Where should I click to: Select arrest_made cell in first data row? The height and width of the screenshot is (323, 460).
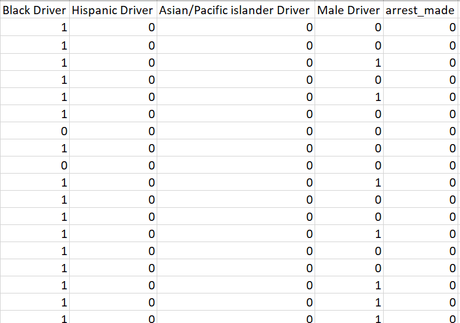coord(422,27)
